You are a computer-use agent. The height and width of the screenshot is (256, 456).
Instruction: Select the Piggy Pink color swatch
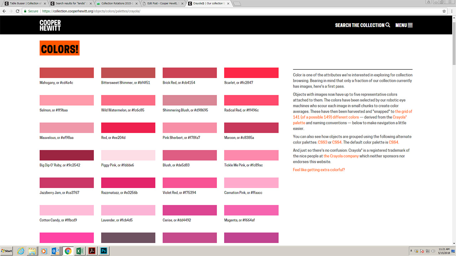pos(128,155)
